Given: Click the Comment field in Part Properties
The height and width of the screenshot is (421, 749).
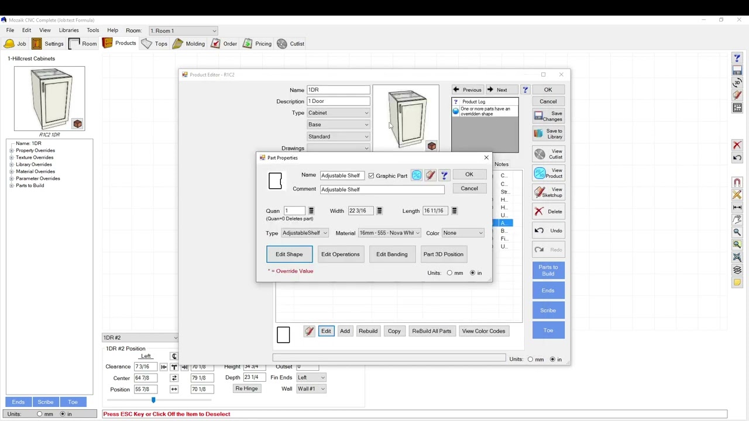Looking at the screenshot, I should tap(382, 189).
